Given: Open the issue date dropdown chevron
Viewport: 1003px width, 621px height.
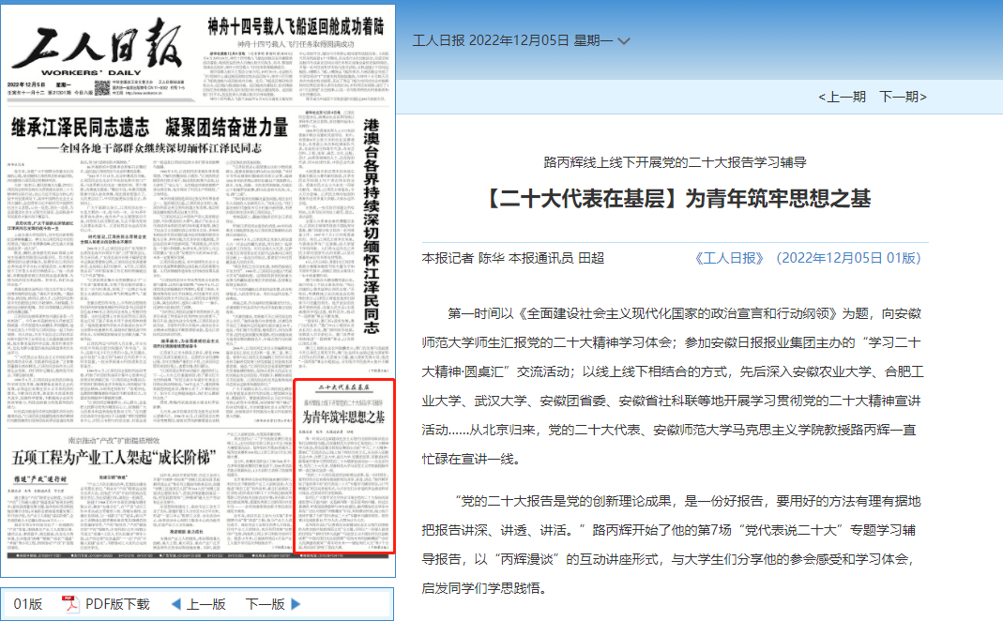Looking at the screenshot, I should [x=624, y=41].
